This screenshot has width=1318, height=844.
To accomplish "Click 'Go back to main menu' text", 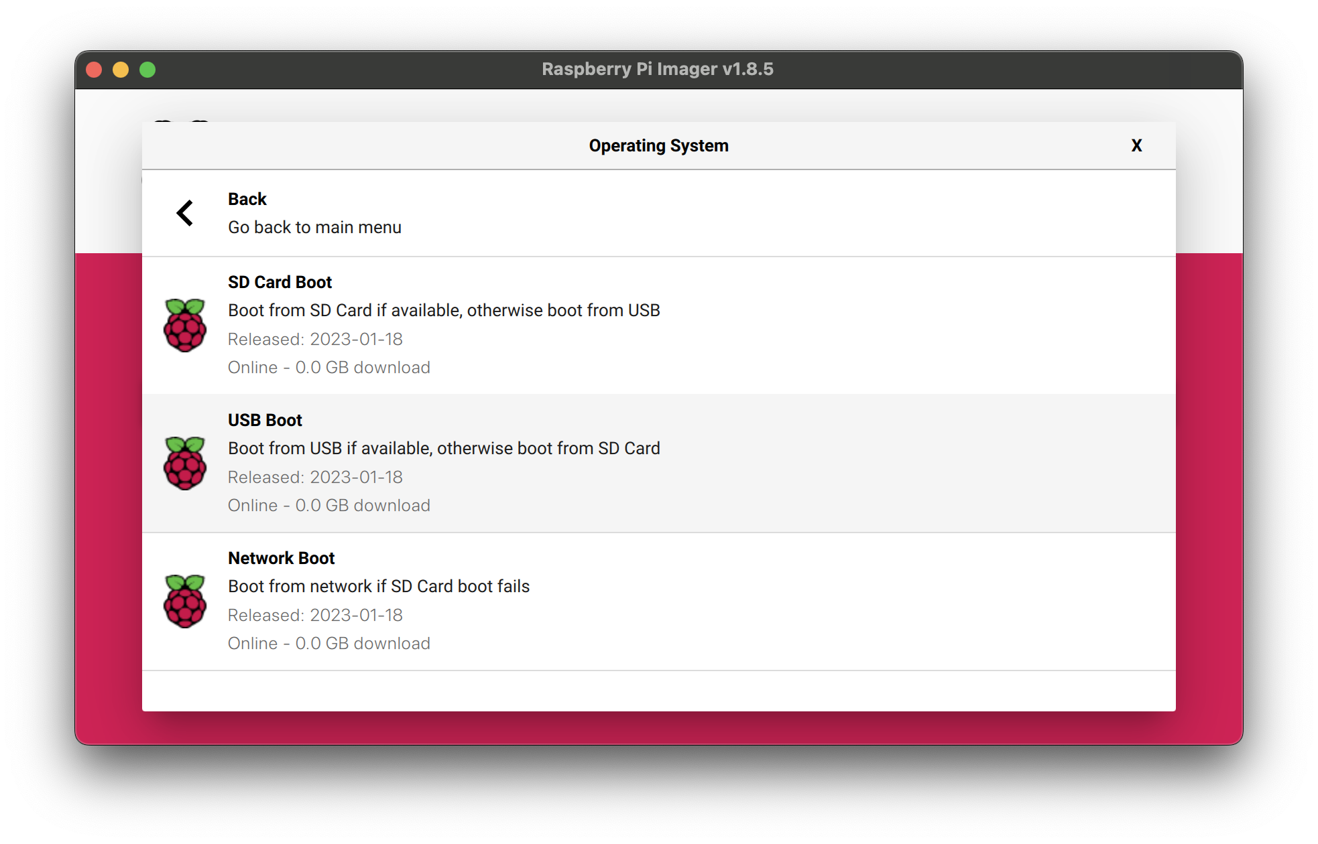I will 314,227.
